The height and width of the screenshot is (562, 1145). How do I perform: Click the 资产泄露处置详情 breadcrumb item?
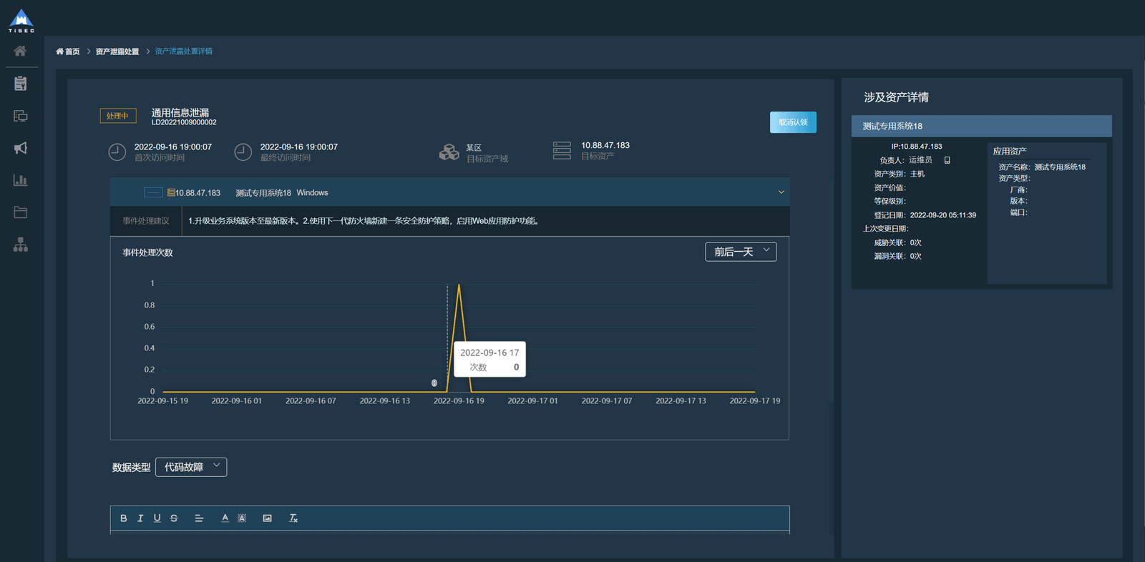[184, 51]
